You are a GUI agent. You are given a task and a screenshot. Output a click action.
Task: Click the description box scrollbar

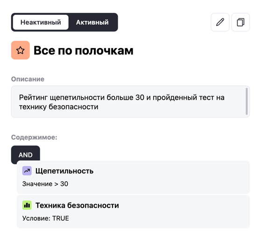tap(247, 101)
